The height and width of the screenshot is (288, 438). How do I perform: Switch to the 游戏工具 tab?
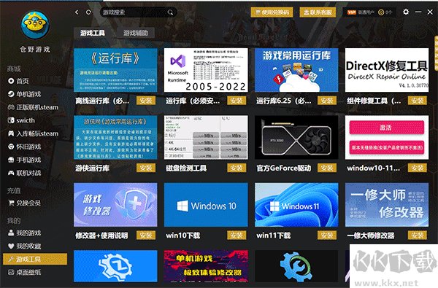point(93,33)
